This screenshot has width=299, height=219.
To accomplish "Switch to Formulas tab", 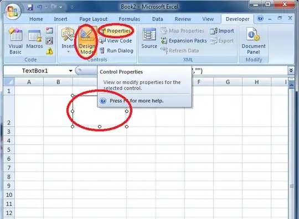I will 129,19.
